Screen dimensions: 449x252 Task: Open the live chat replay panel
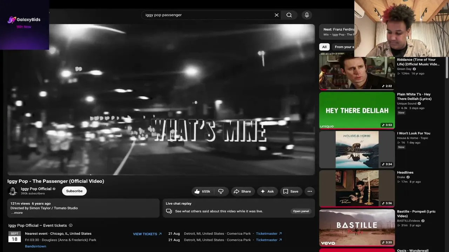[301, 211]
